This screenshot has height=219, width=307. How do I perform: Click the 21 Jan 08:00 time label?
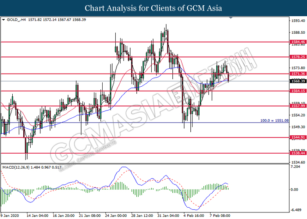tap(89, 215)
